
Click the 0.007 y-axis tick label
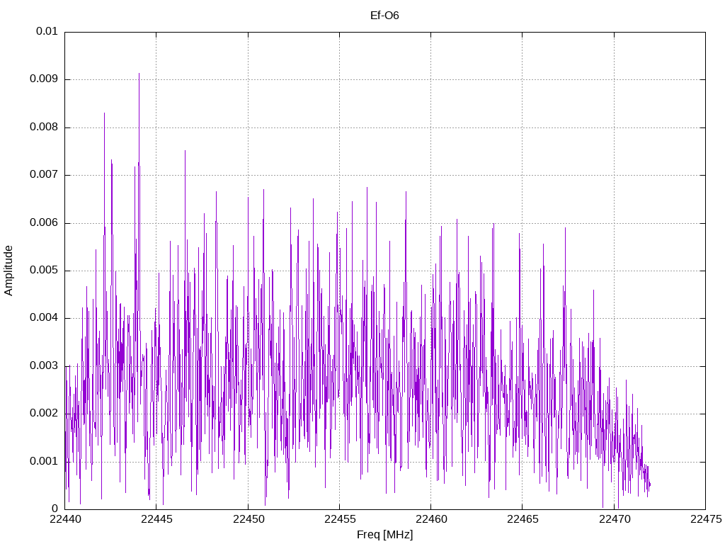43,175
